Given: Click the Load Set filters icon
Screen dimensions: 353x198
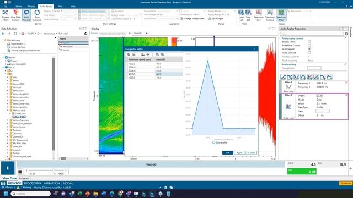Looking at the screenshot, I should (x=241, y=15).
